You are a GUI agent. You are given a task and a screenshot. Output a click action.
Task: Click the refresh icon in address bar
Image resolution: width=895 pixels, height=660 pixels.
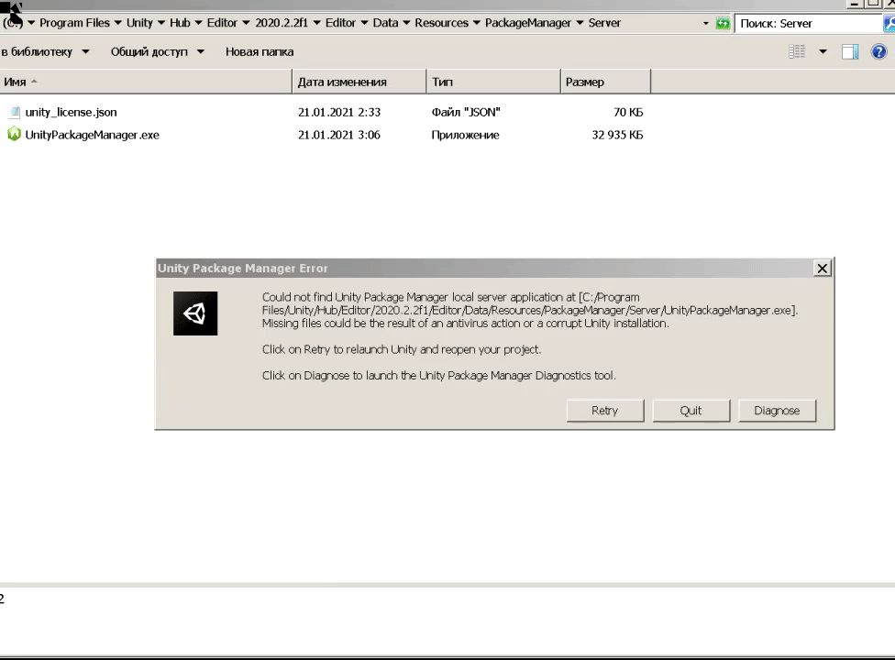[x=723, y=24]
